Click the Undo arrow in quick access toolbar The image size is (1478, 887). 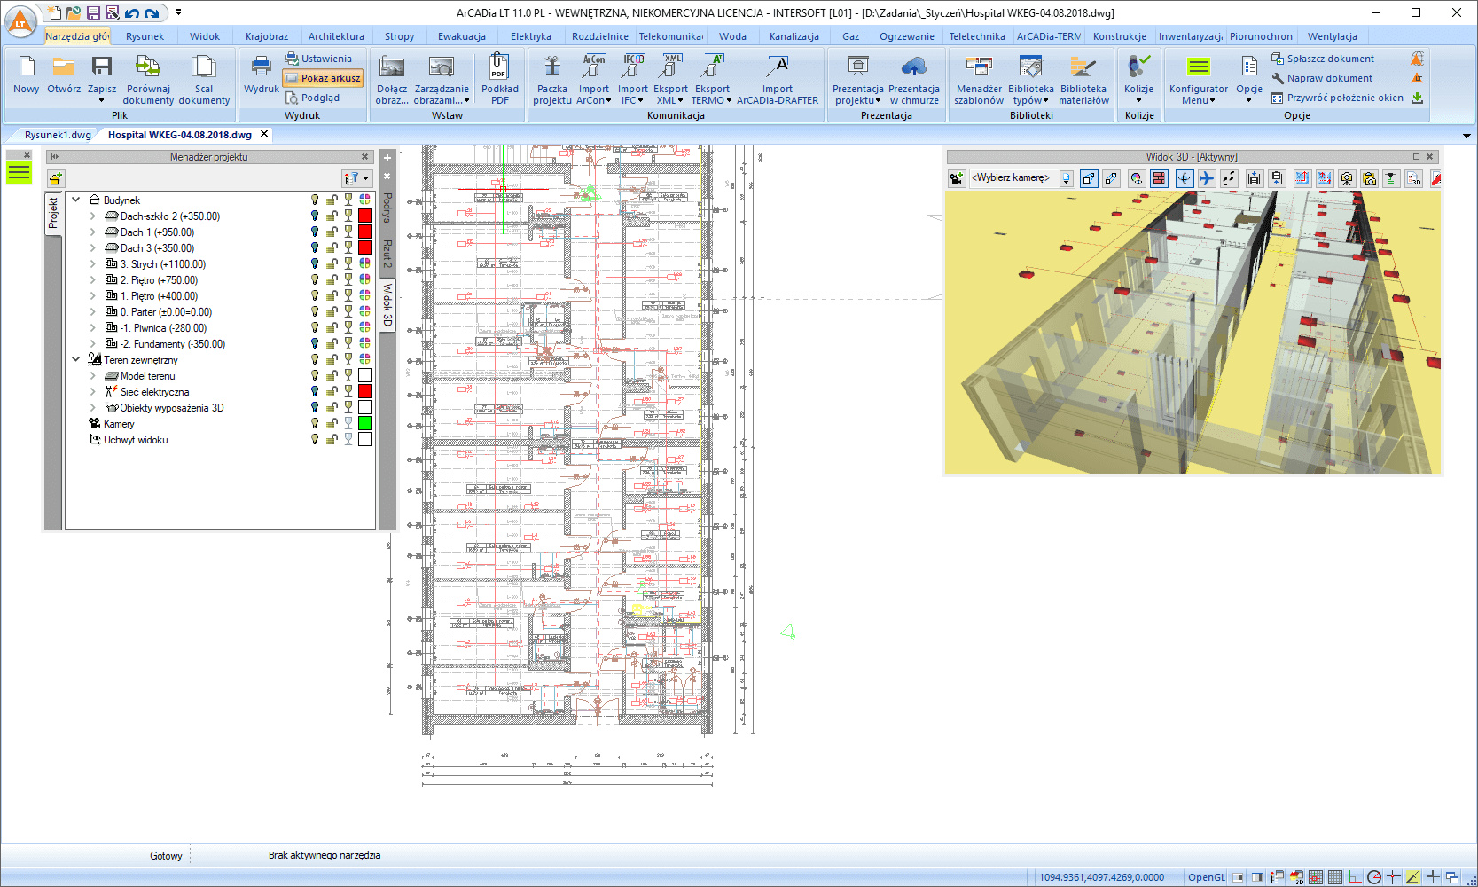click(x=131, y=12)
